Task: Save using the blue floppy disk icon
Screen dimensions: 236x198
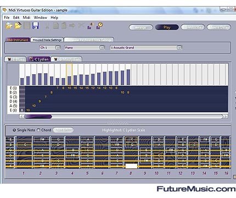Action: [36, 25]
